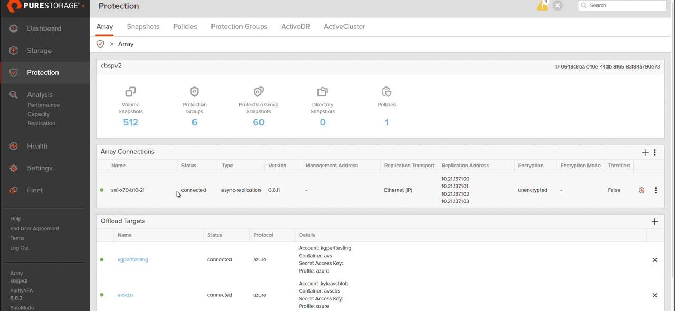Click the Policies icon
This screenshot has width=675, height=311.
(x=387, y=92)
